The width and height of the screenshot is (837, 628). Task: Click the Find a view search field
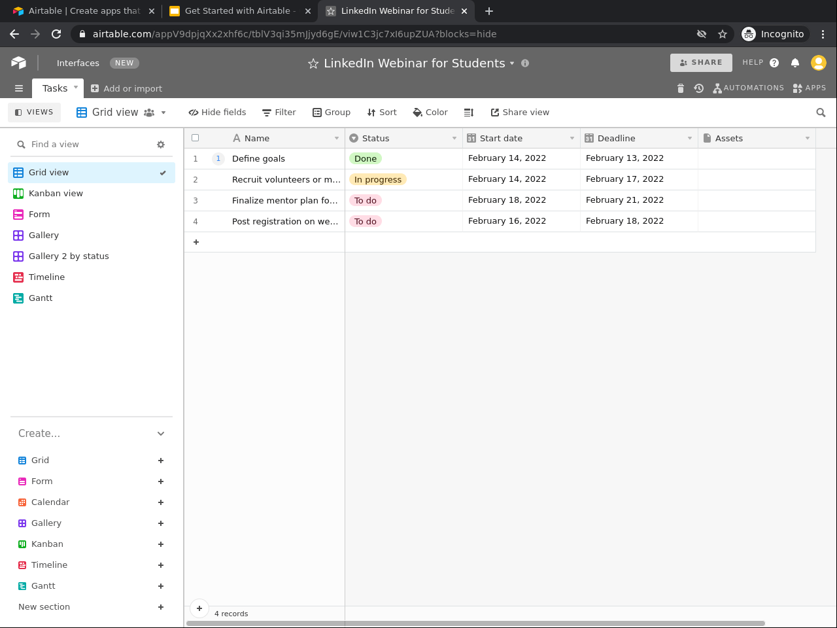(85, 145)
